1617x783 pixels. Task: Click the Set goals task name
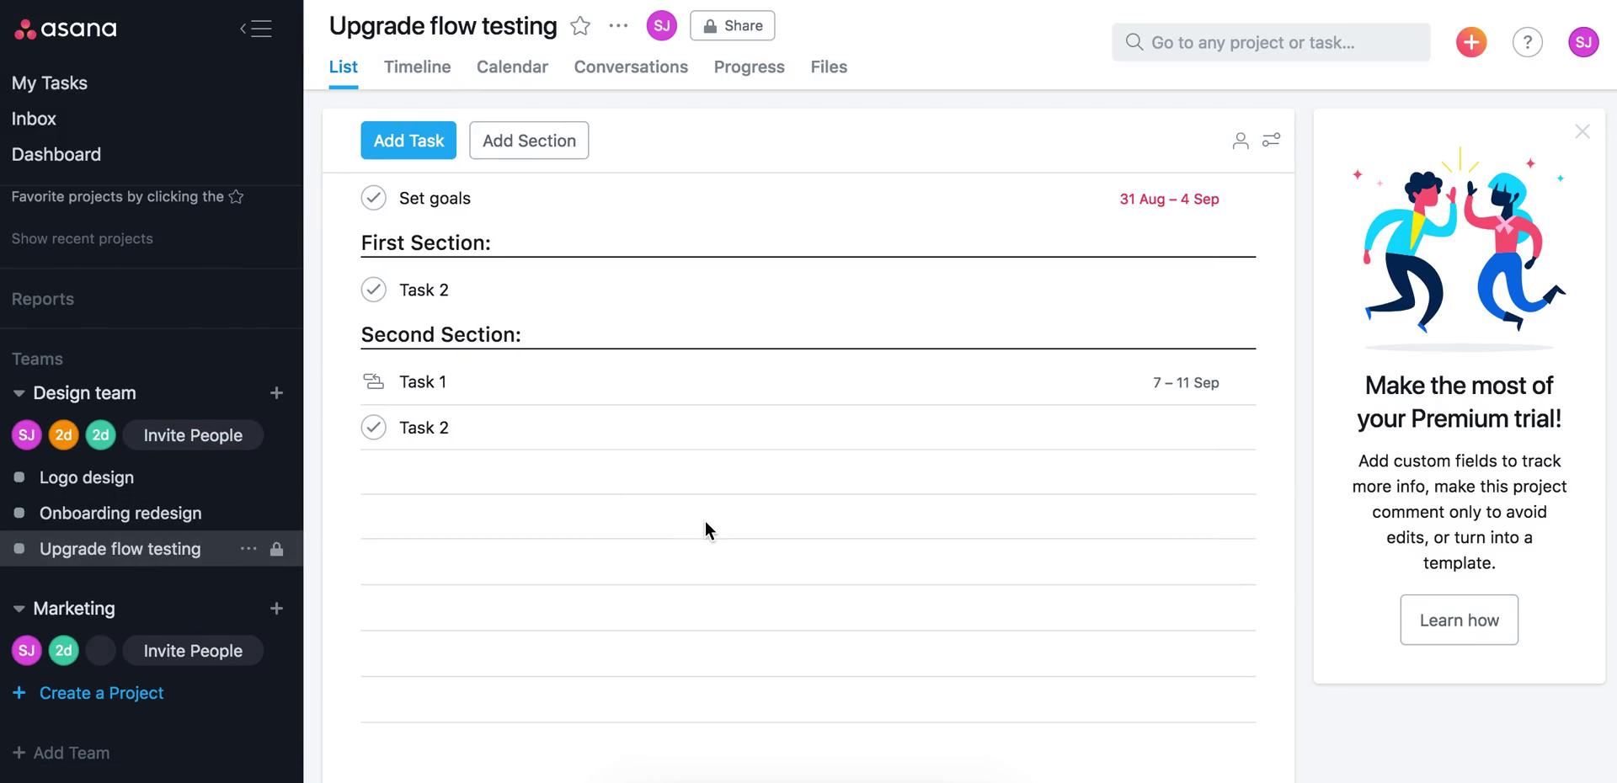click(x=435, y=198)
